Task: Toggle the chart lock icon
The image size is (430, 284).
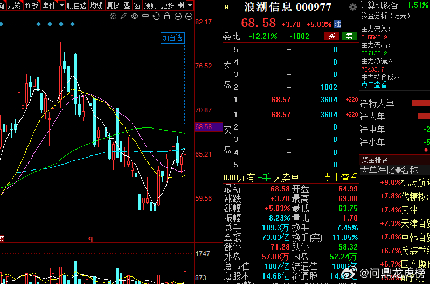Action: pos(167,16)
